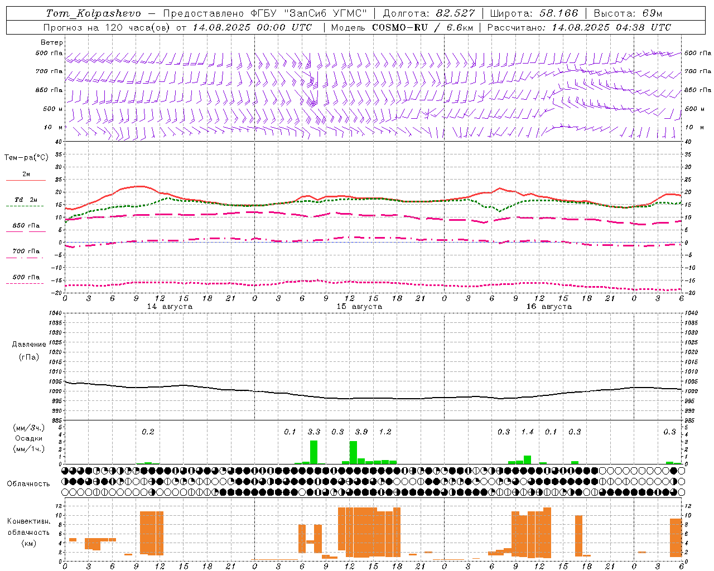Click the 'Рассчитано: 14.08.2025 04:38 UTC' timestamp
714x571 pixels.
tap(579, 27)
